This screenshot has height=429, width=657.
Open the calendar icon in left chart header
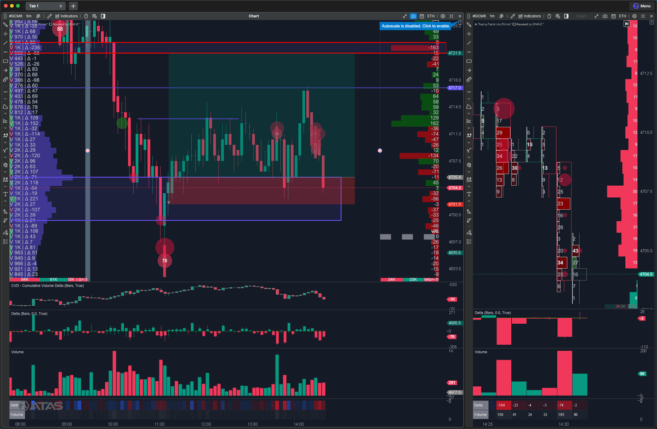[422, 16]
